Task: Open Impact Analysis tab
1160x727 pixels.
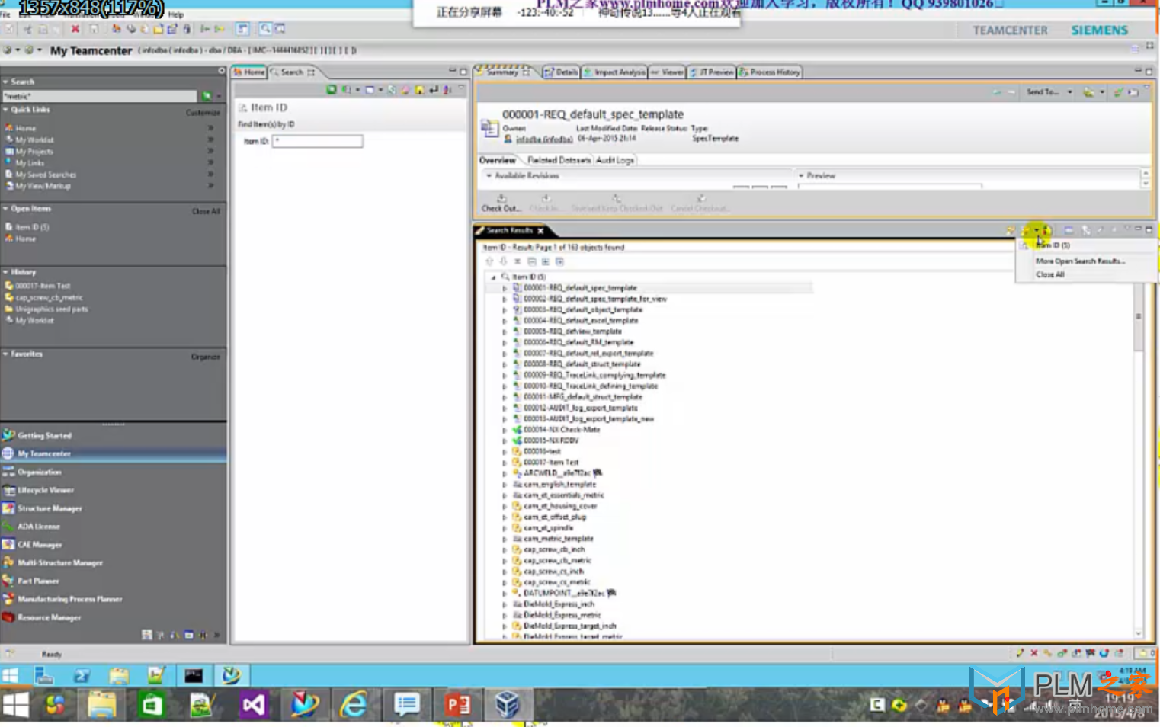Action: coord(614,72)
